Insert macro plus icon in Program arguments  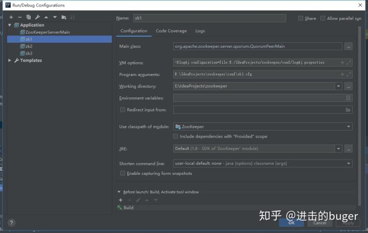(342, 74)
